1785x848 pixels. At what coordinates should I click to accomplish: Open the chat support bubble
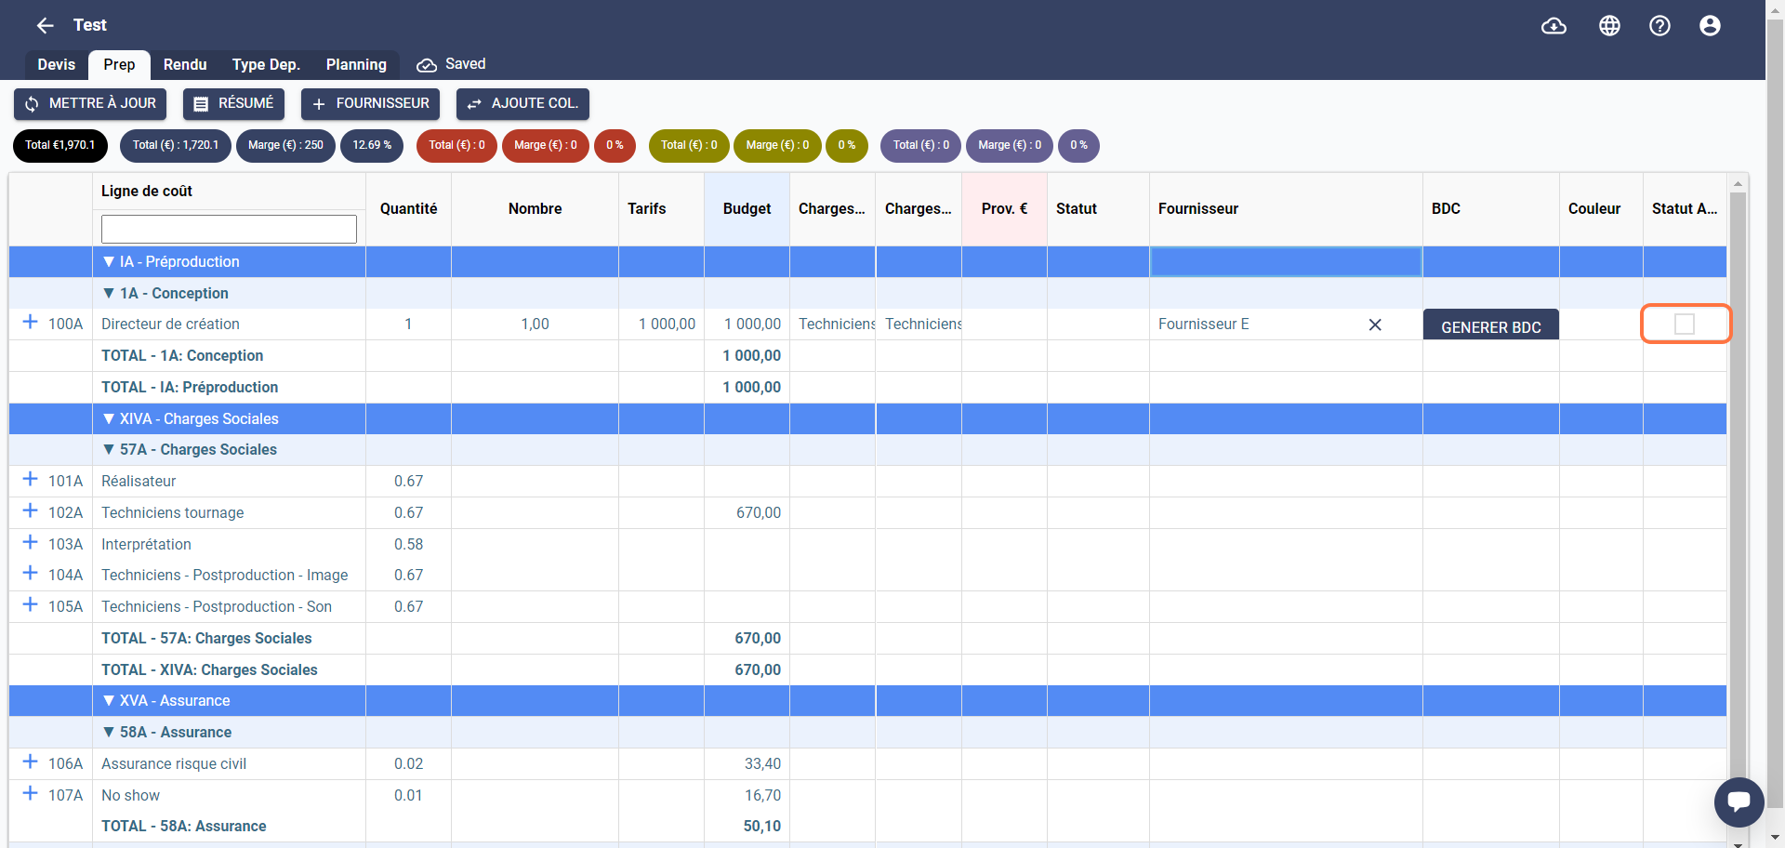[x=1739, y=802]
